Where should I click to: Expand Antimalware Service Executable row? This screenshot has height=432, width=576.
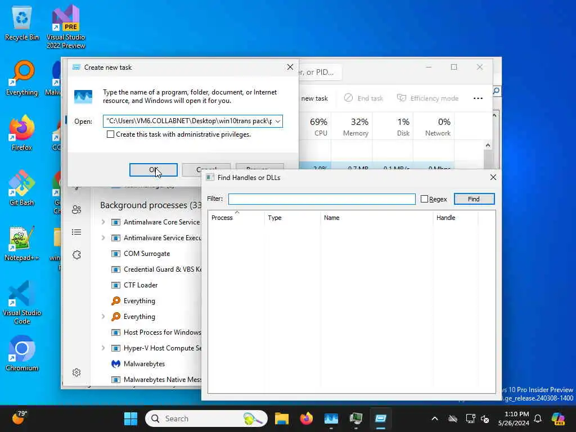103,238
